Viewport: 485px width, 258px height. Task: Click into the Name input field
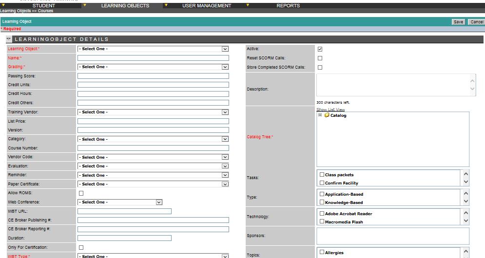pos(153,58)
